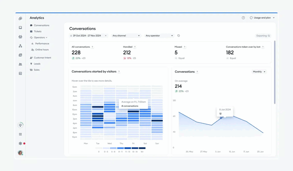Viewport: 293px width, 171px height.
Task: Click the 8 Jun data point on chart
Action: [221, 118]
